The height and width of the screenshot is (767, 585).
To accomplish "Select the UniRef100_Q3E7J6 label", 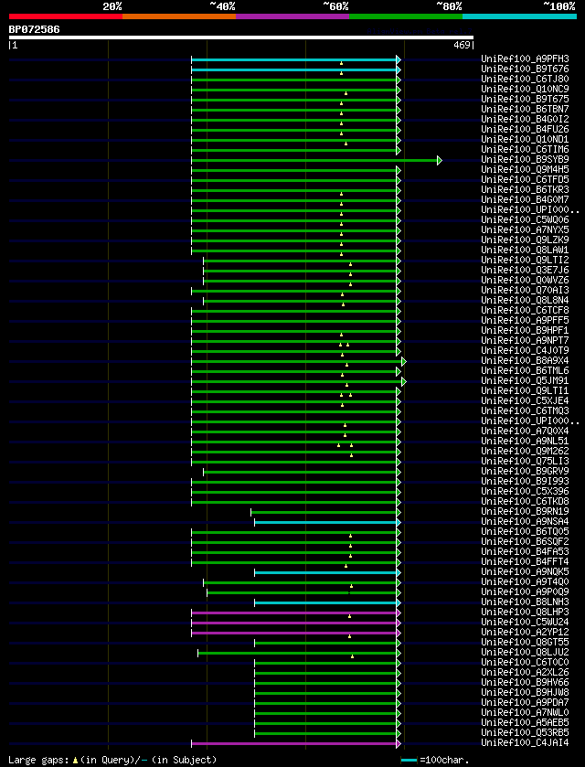I will tap(525, 270).
